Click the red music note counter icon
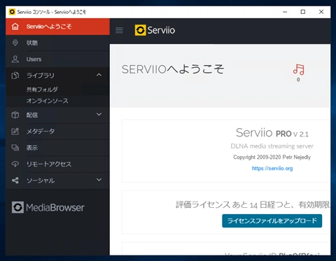 299,69
